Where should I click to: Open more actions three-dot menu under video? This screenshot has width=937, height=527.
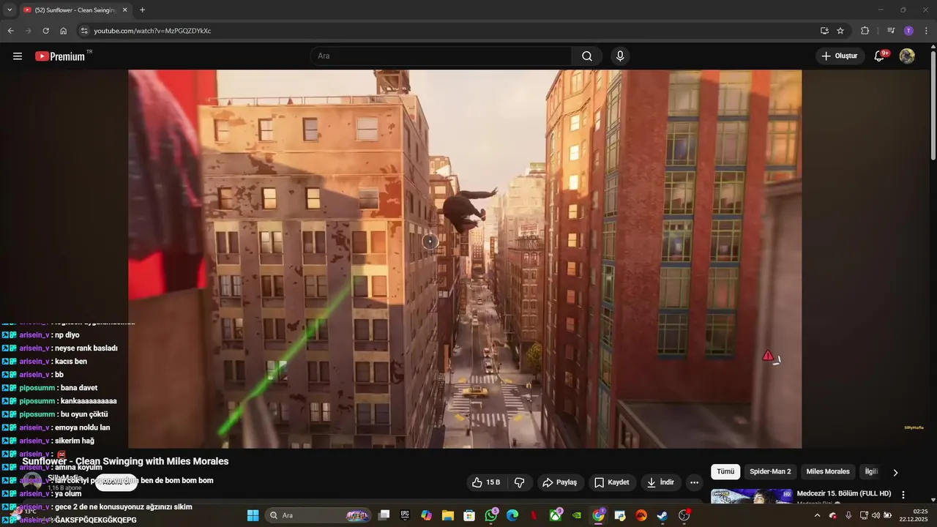coord(694,482)
